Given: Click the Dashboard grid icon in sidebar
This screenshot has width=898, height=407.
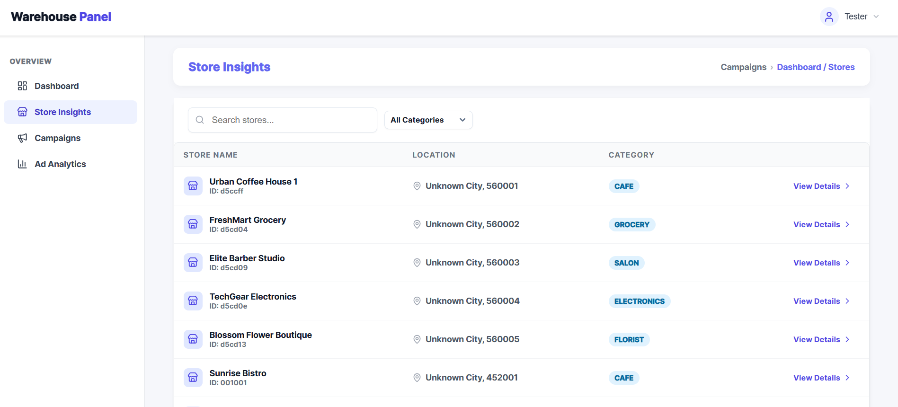Looking at the screenshot, I should pos(22,86).
